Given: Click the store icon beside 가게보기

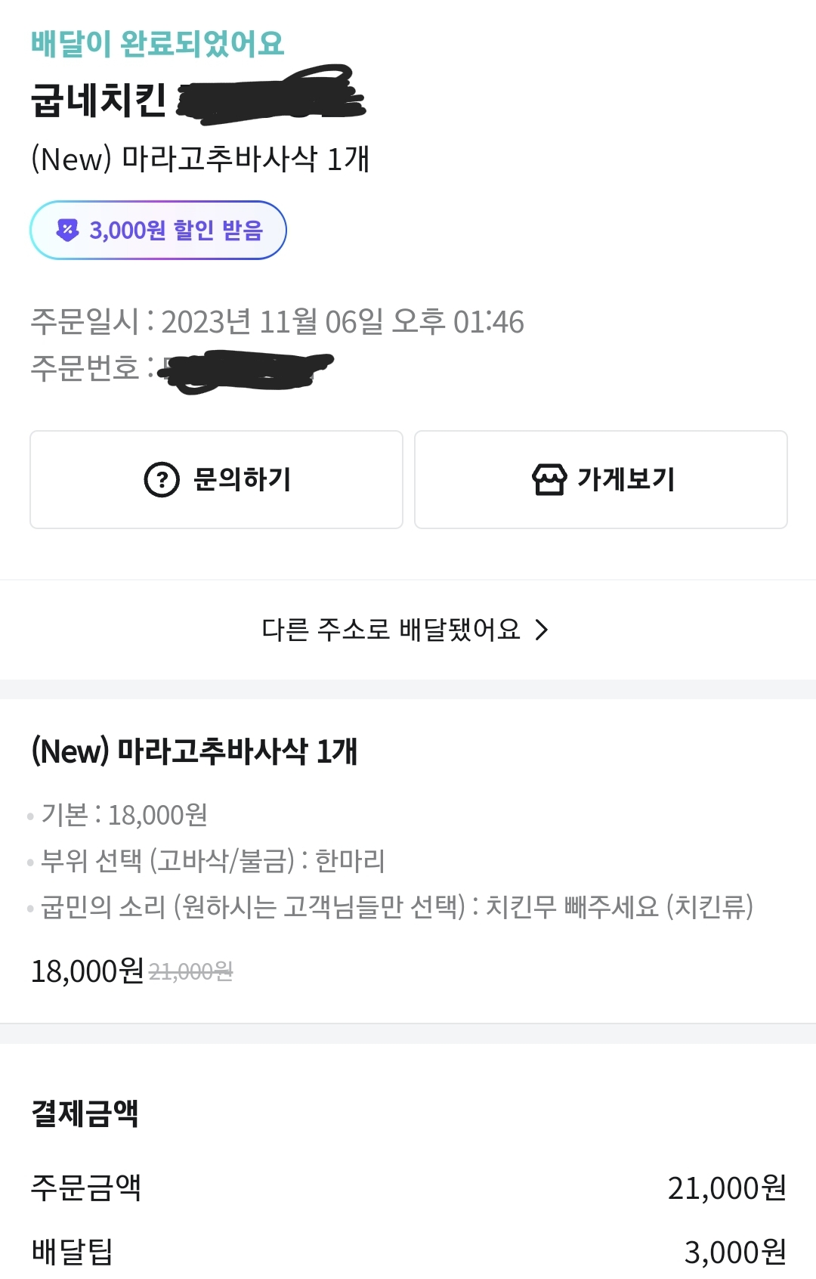Looking at the screenshot, I should coord(549,479).
